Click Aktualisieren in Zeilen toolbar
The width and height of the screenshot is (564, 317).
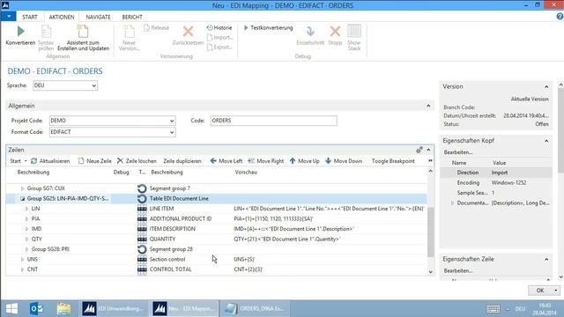[x=50, y=161]
